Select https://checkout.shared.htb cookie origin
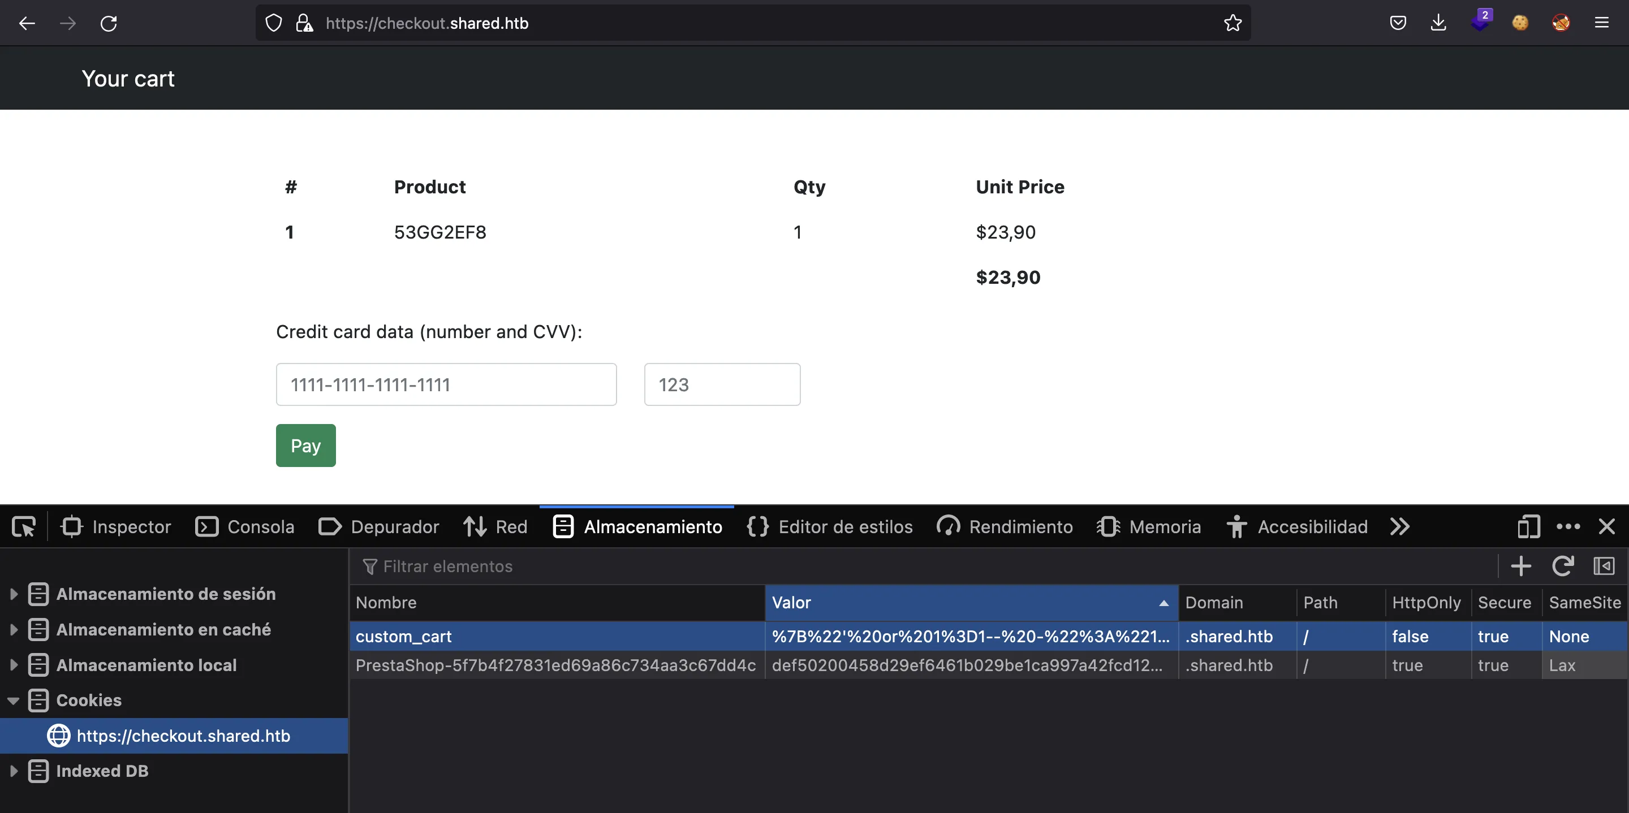Image resolution: width=1629 pixels, height=813 pixels. [x=174, y=735]
